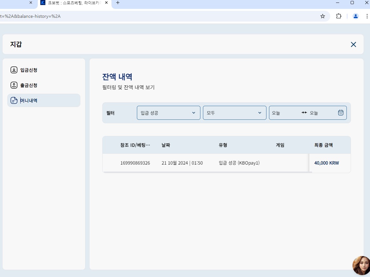Click the document icon beside 머니내역
Viewport: 370px width, 277px height.
pyautogui.click(x=14, y=100)
